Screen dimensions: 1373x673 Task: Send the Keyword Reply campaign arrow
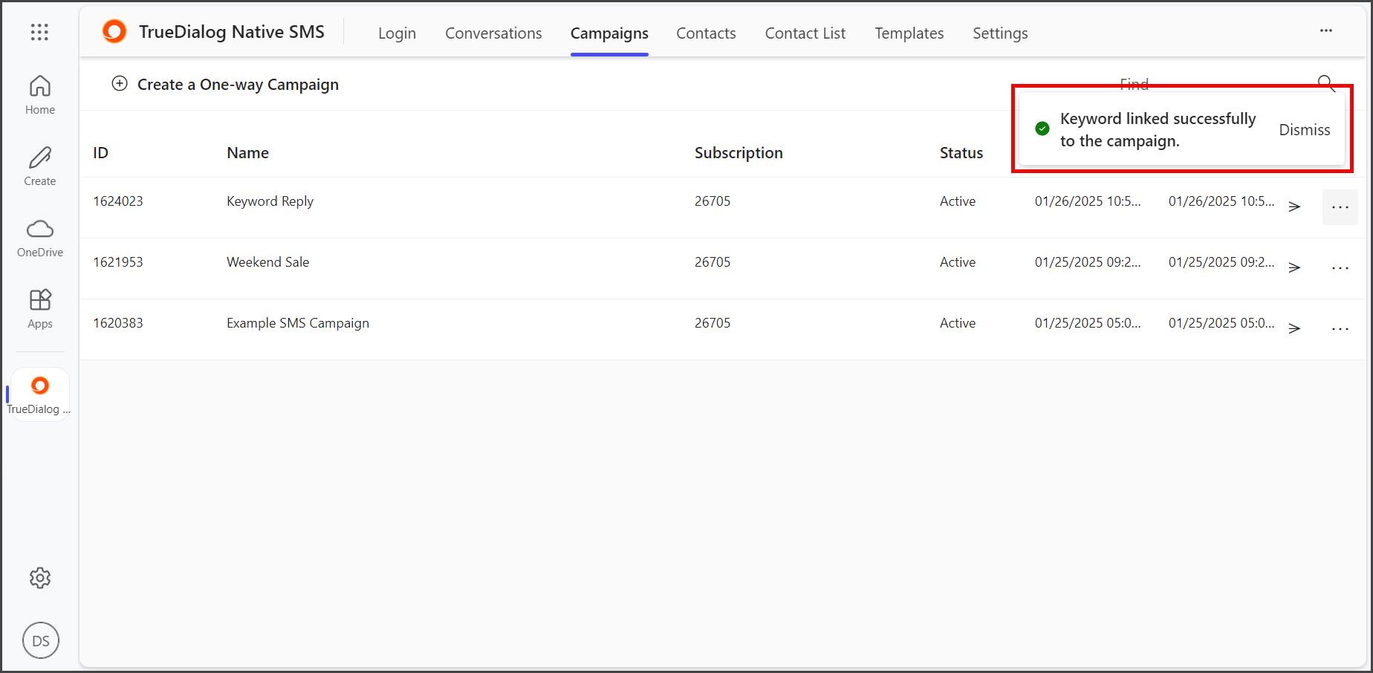tap(1294, 207)
